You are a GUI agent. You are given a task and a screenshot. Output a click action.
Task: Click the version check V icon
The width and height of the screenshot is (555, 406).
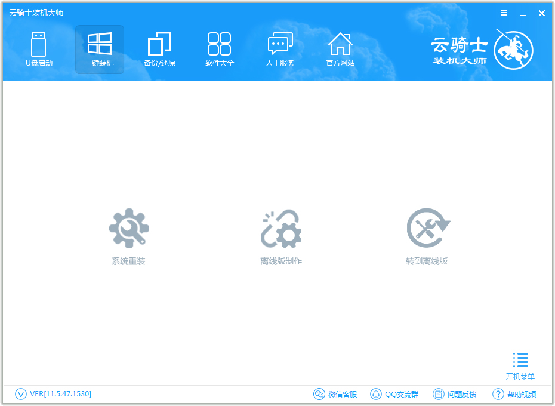click(20, 394)
